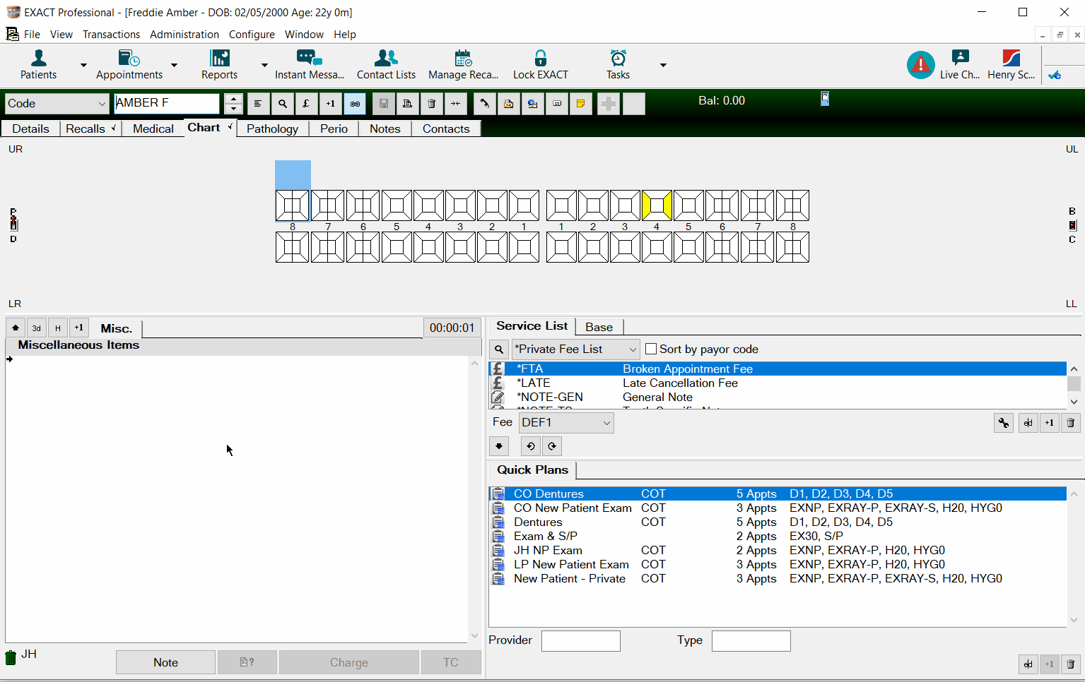Switch to the Perio tab

334,128
